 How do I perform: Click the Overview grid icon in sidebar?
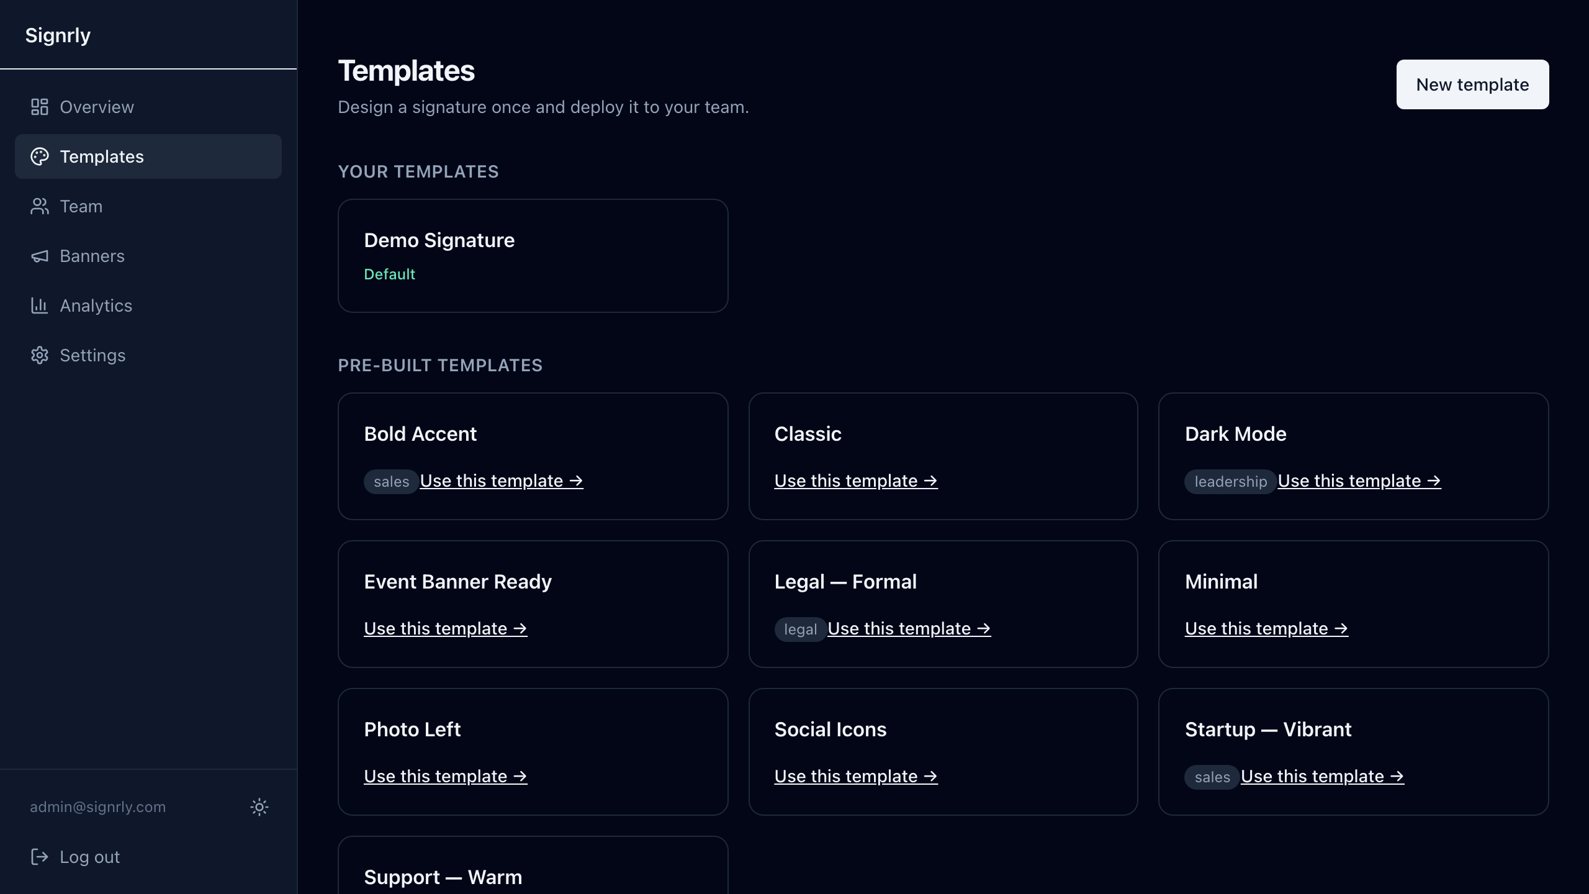[x=40, y=107]
